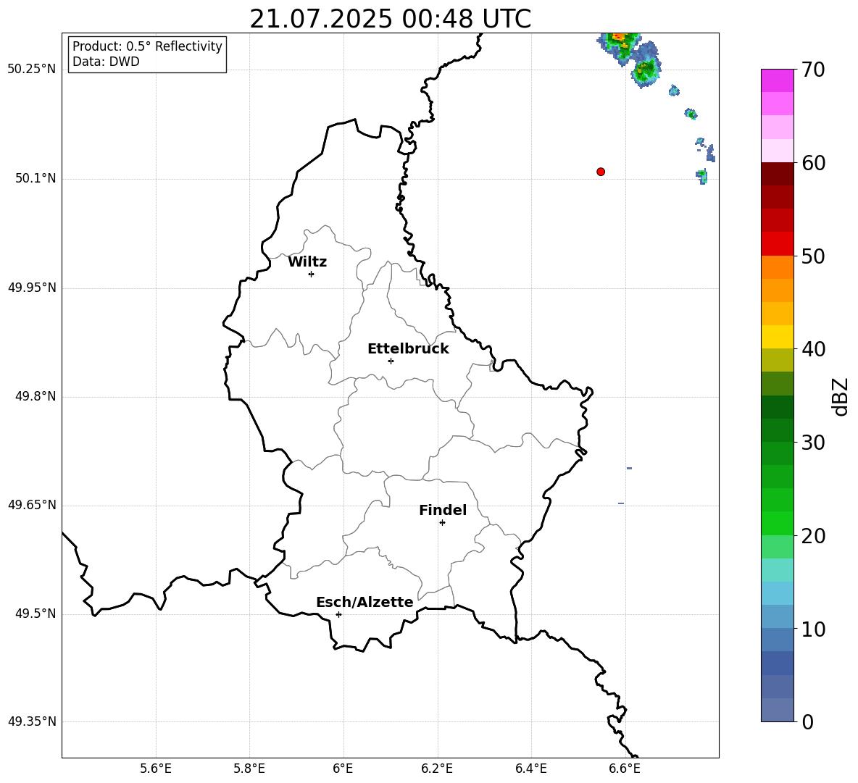Click the dBZ colorbar axis label
858x783 pixels.
click(839, 396)
